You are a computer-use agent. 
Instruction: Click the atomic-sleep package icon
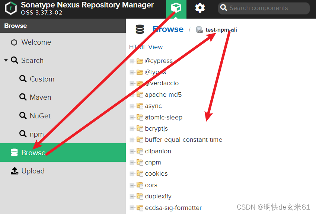tap(140, 117)
